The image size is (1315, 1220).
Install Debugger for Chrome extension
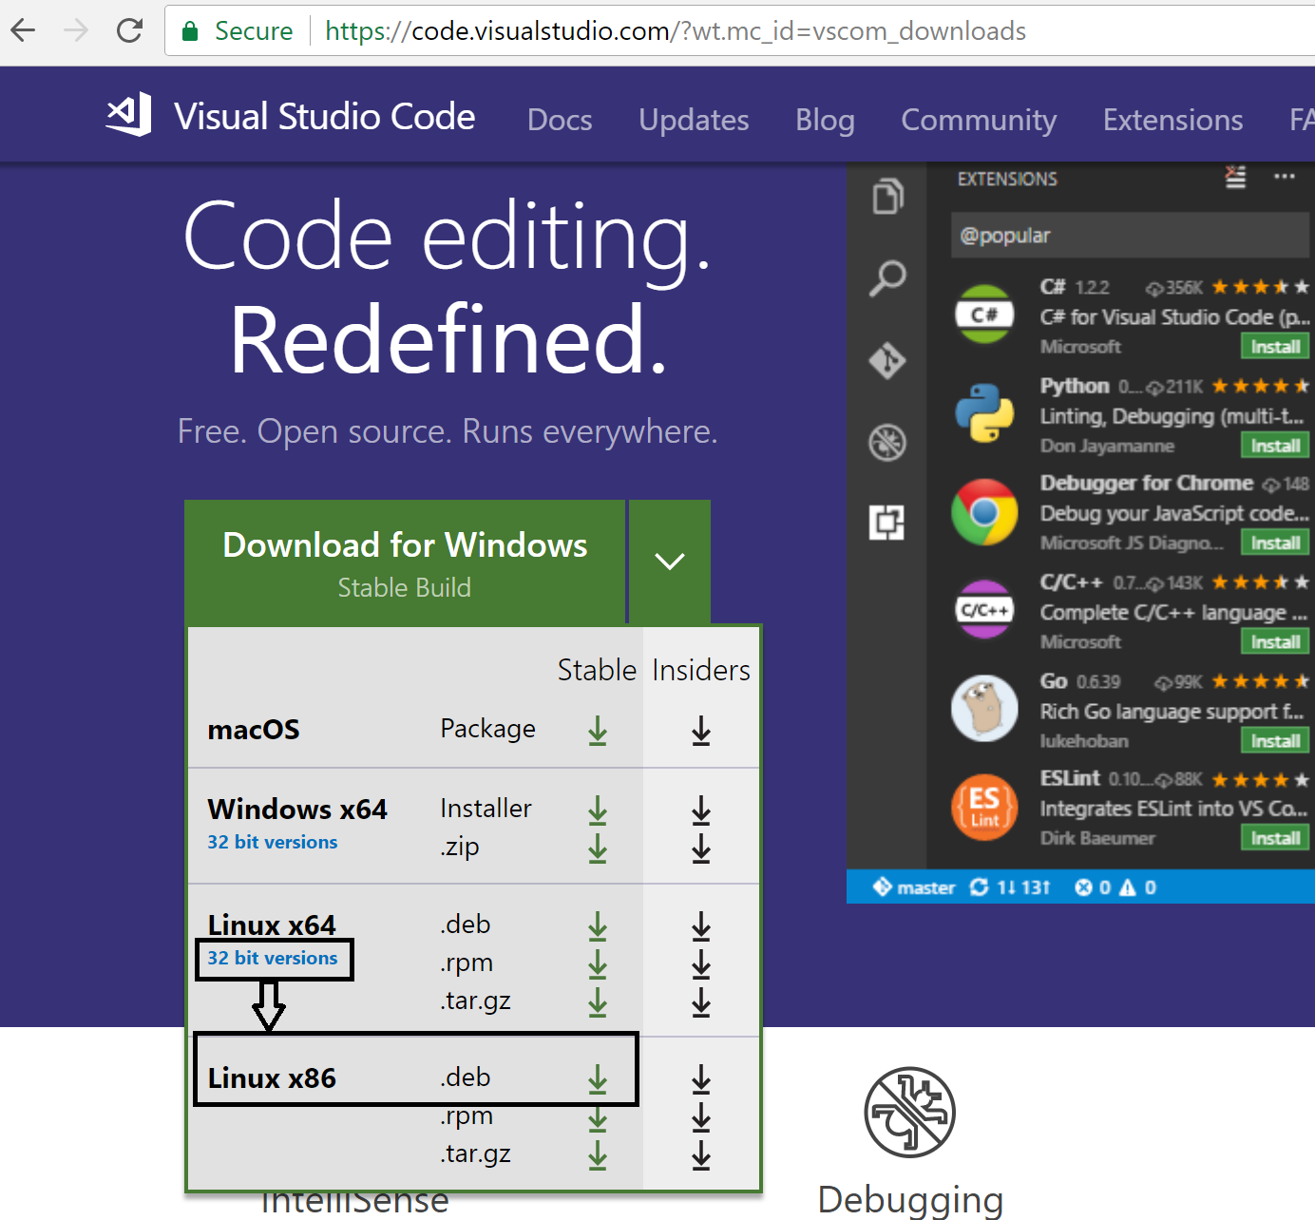coord(1275,543)
